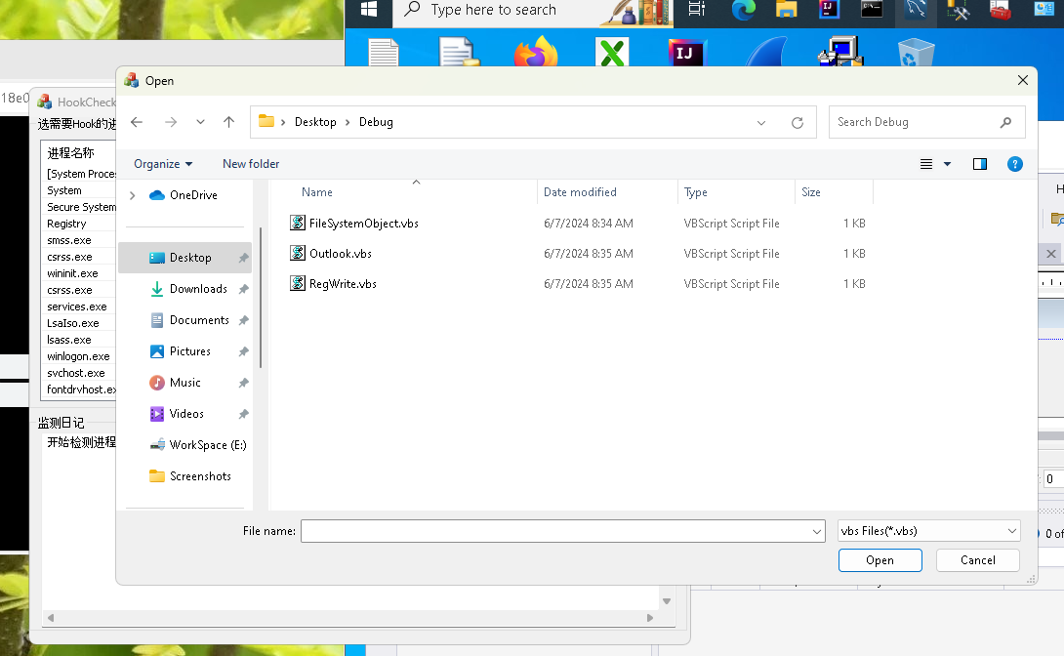The image size is (1064, 656).
Task: Click HookCheck horizontal scrollbar right arrow
Action: [x=650, y=618]
